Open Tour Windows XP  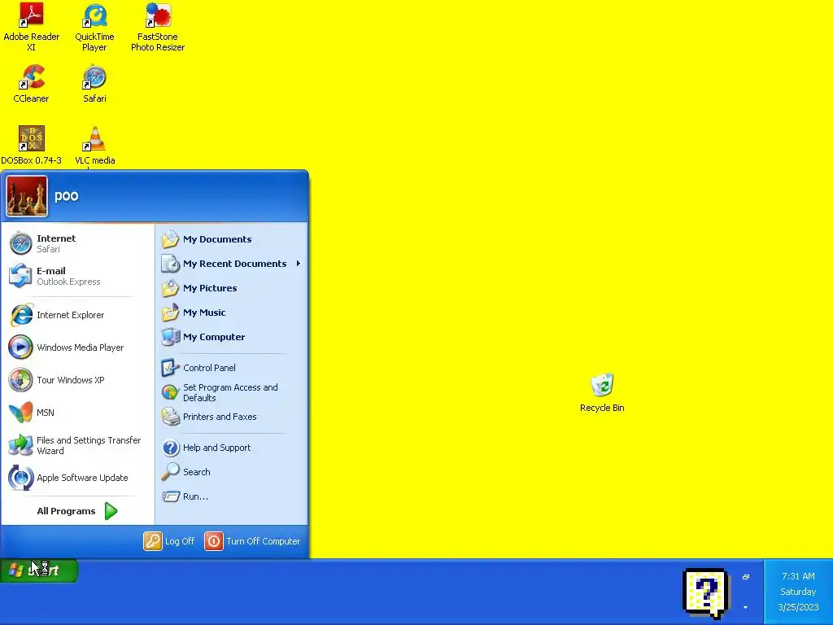(77, 380)
